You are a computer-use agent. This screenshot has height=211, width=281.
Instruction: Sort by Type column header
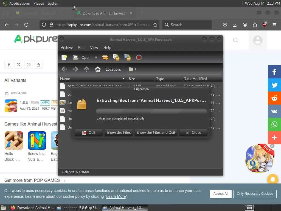(168, 79)
